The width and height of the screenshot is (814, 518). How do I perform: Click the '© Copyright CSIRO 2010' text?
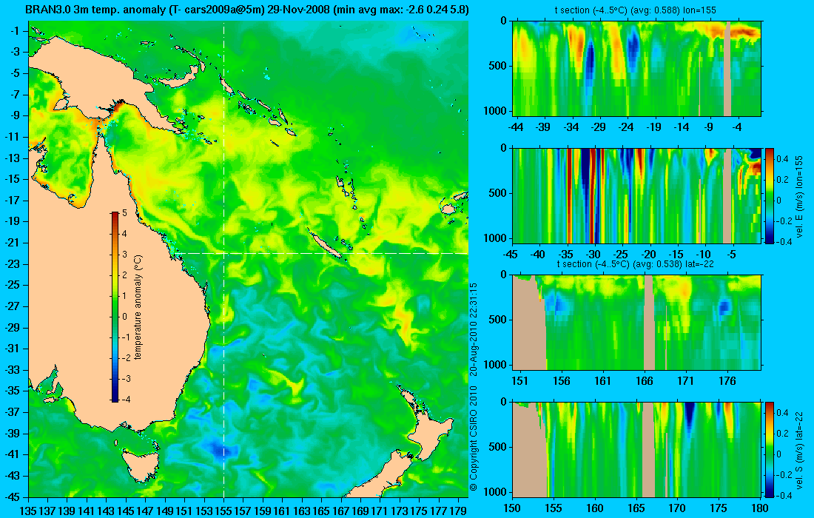tap(473, 439)
